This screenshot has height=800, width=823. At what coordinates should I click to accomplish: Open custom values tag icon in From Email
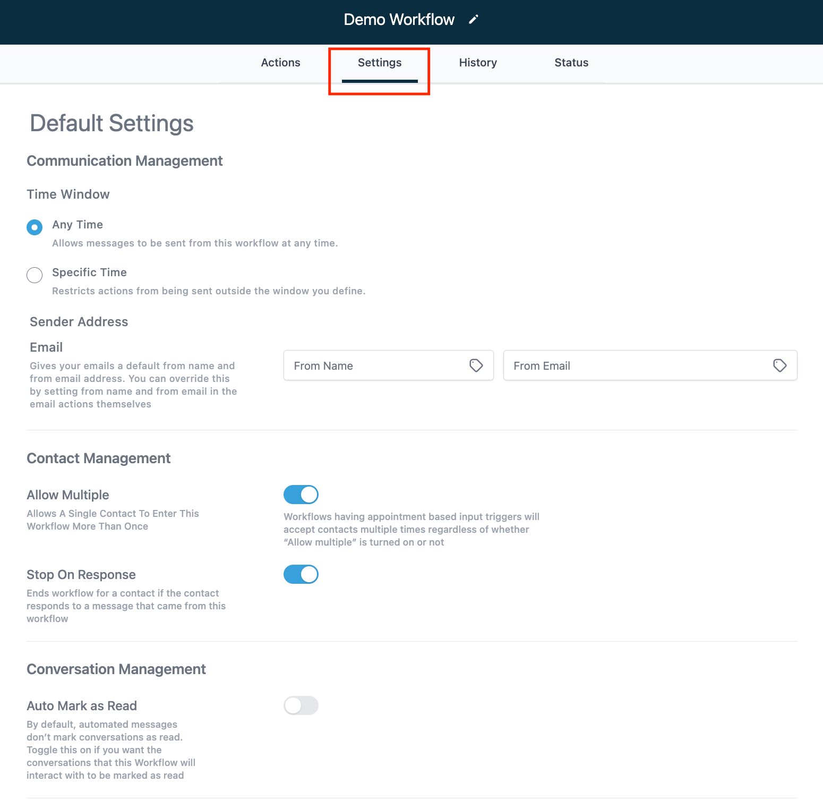coord(779,365)
